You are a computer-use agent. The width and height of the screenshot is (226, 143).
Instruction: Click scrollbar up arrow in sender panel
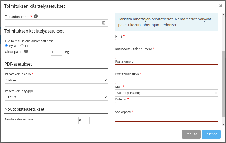click(223, 15)
